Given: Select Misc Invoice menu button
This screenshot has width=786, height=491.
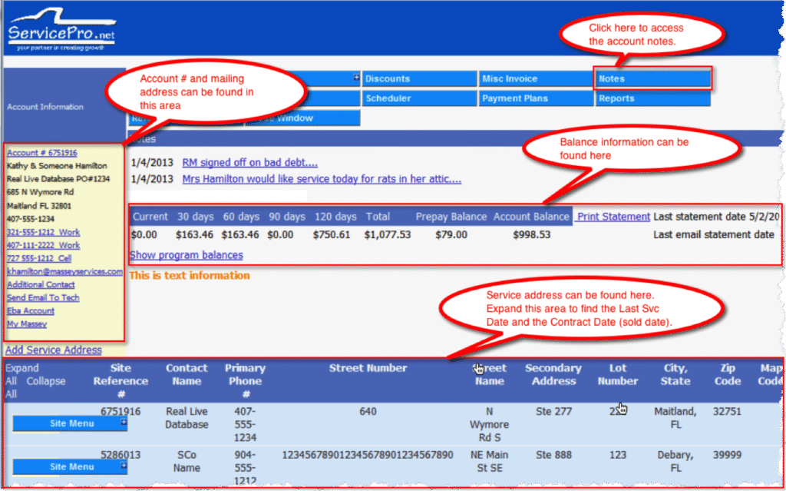Looking at the screenshot, I should [x=535, y=78].
